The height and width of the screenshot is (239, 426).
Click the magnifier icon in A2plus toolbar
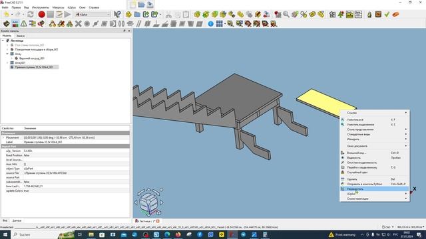coord(286,15)
